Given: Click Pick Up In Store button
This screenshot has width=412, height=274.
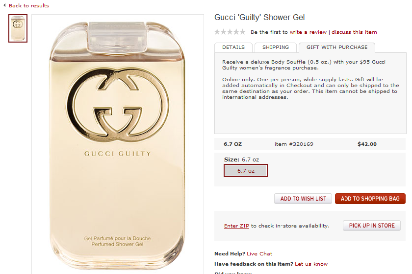Looking at the screenshot, I should pos(372,226).
